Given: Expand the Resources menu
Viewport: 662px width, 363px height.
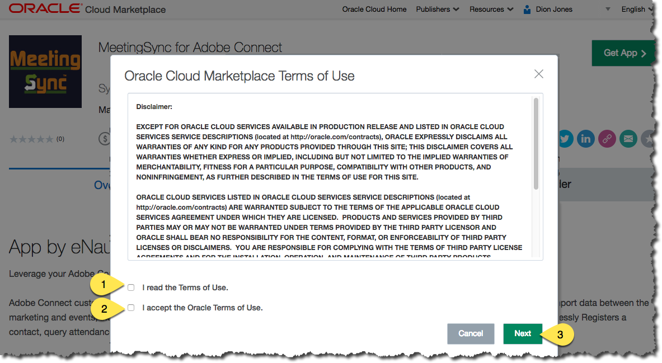Looking at the screenshot, I should coord(491,10).
